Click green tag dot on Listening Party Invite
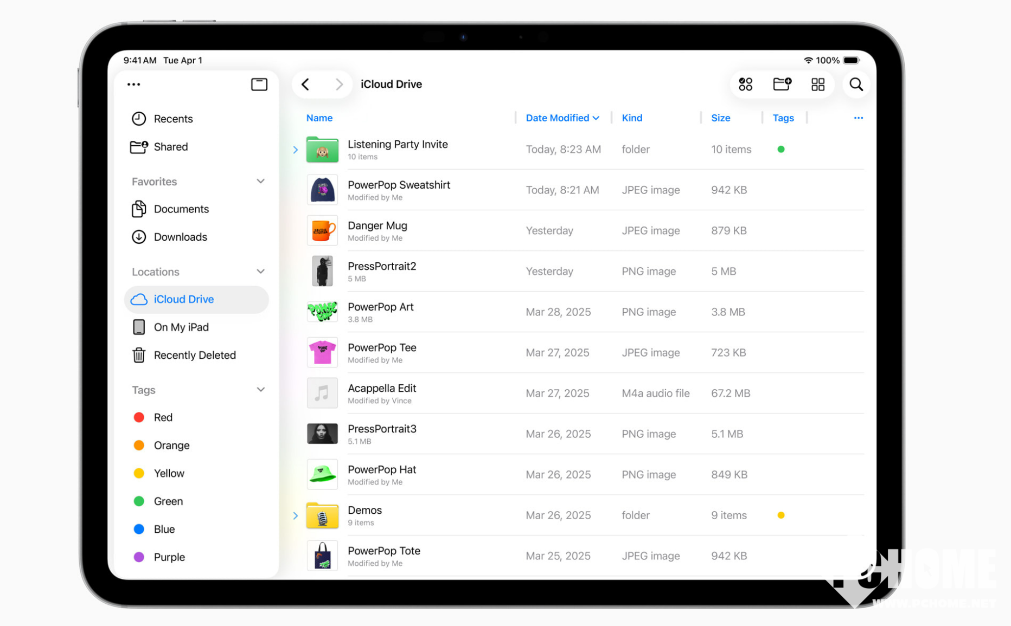 coord(780,150)
